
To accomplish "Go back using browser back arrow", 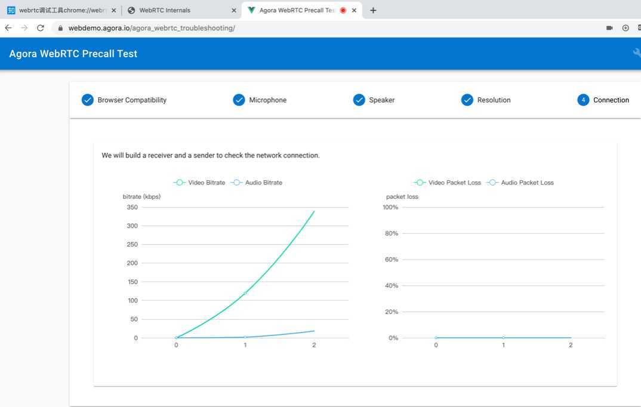I will pos(8,28).
